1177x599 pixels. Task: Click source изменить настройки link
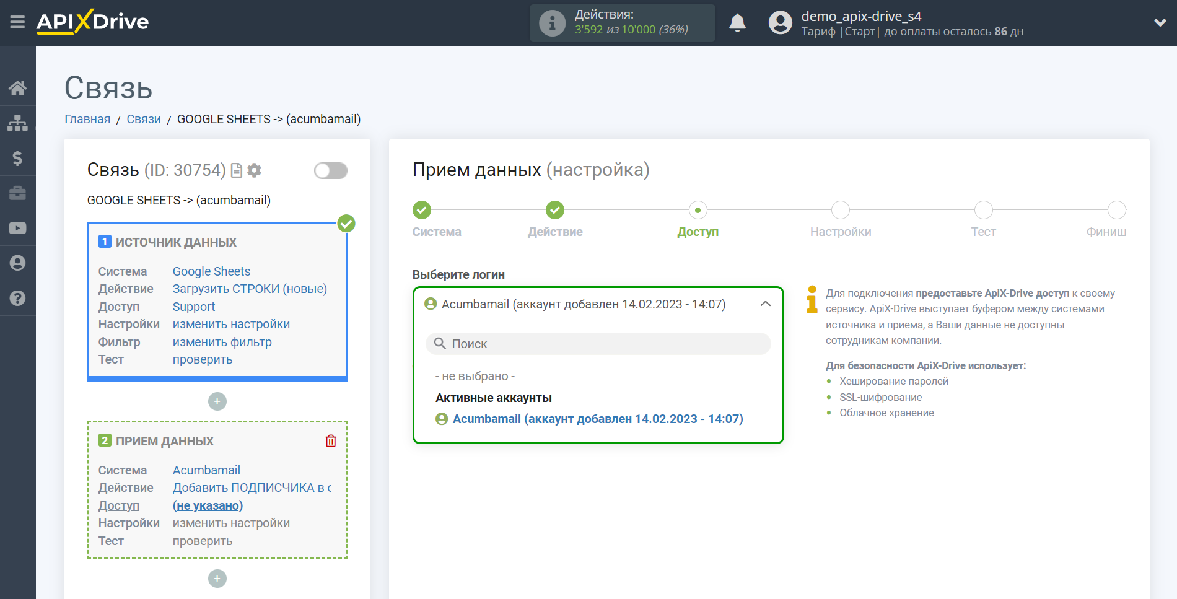click(231, 324)
